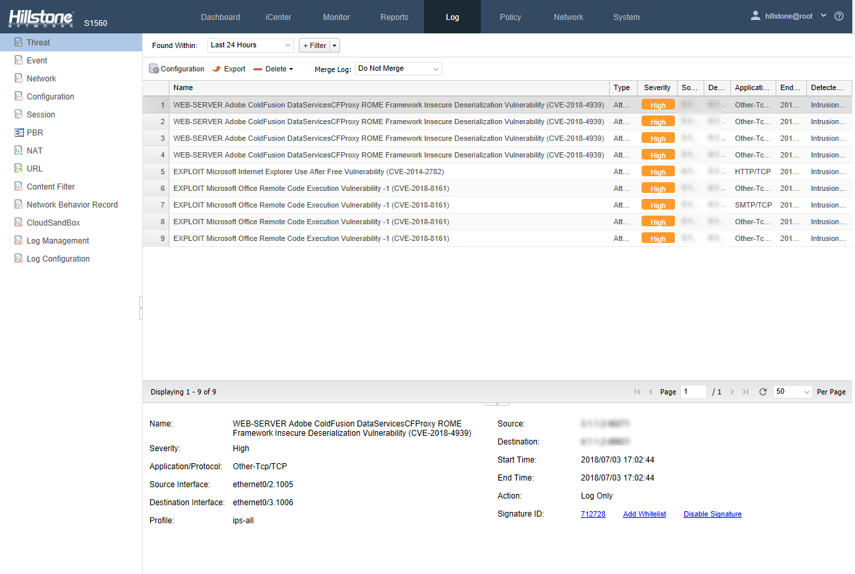Collapse the detail panel below the list
855x574 pixels.
click(x=498, y=403)
